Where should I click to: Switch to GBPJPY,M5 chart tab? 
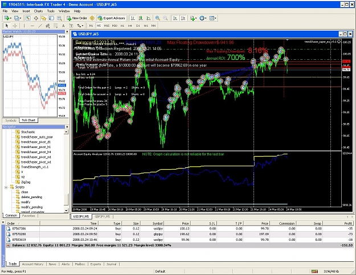(103, 216)
